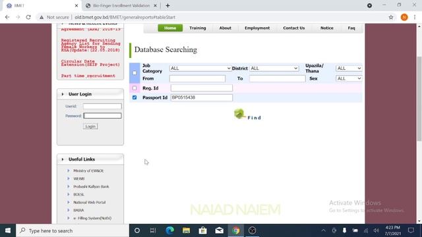422x237 pixels.
Task: Open the Upazila/Thana dropdown
Action: (x=349, y=68)
